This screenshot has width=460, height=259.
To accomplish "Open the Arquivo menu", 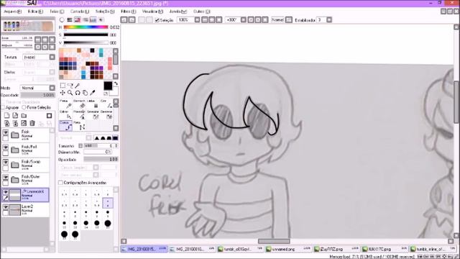I will [x=12, y=12].
